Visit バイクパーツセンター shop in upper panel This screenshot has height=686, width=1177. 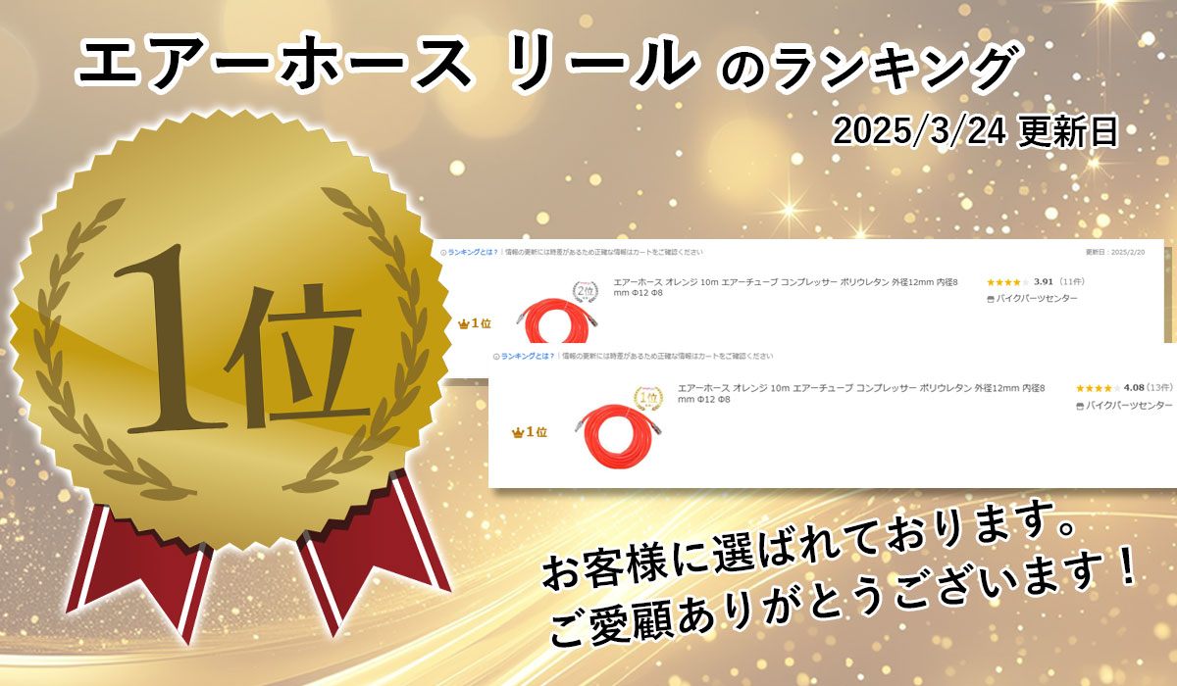click(1037, 298)
